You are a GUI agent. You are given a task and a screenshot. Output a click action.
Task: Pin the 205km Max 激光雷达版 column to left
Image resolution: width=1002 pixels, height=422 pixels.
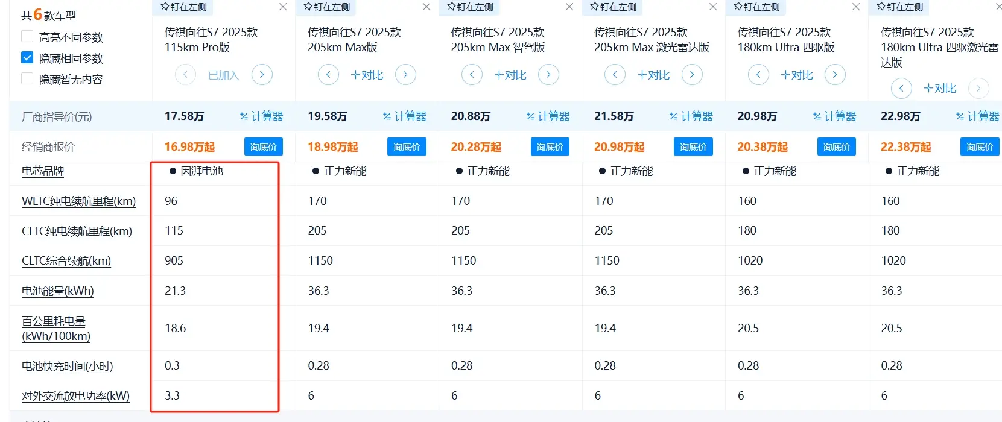(613, 7)
